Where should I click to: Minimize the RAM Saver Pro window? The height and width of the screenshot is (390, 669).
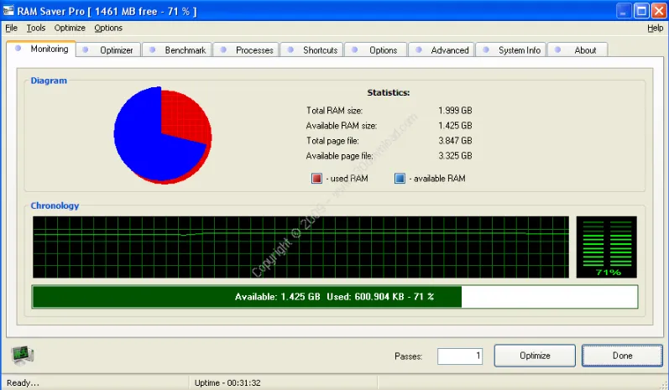click(x=624, y=11)
